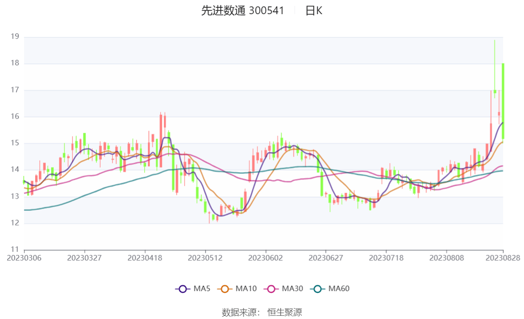
Task: Select the 20230512 date axis label
Action: [x=205, y=258]
